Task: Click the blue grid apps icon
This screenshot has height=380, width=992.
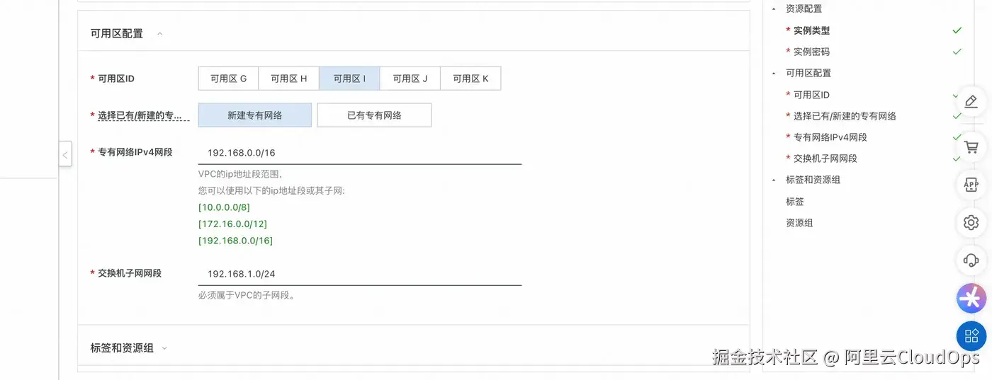Action: 971,335
